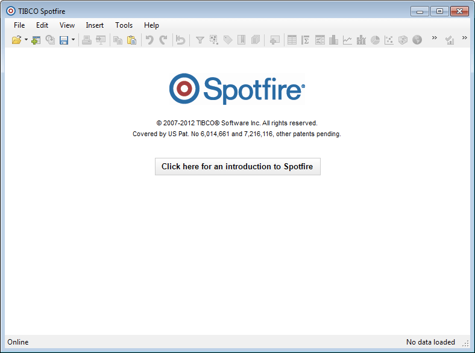475x353 pixels.
Task: Expand the visualization toolbar overflow chevron
Action: pyautogui.click(x=435, y=37)
